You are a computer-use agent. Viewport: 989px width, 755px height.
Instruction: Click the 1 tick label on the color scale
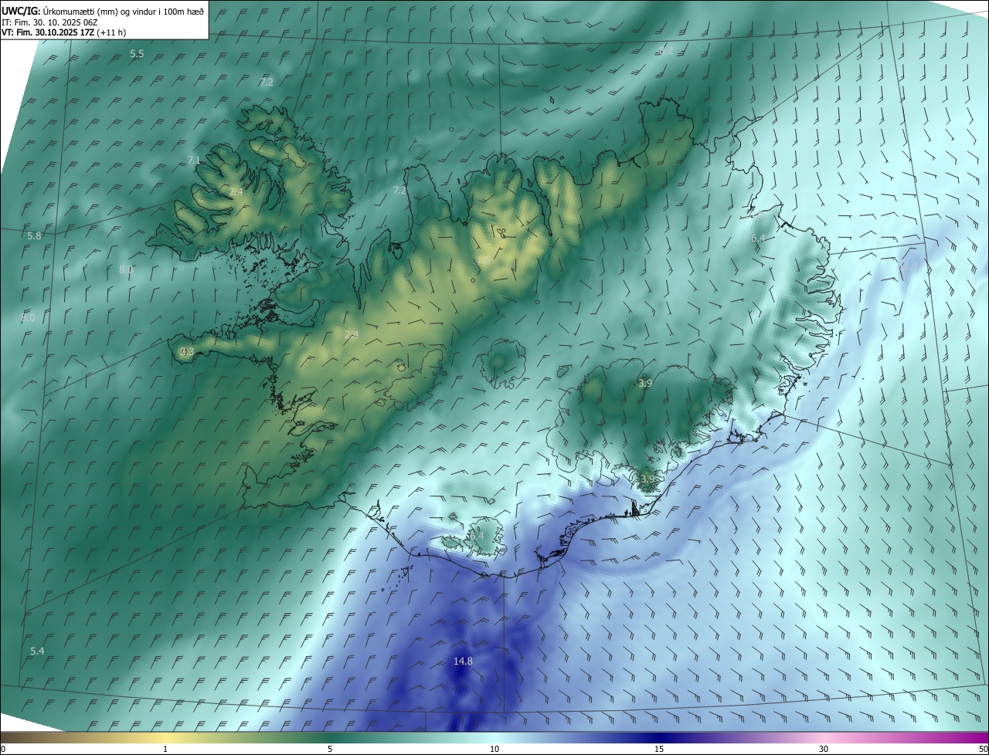[x=165, y=749]
